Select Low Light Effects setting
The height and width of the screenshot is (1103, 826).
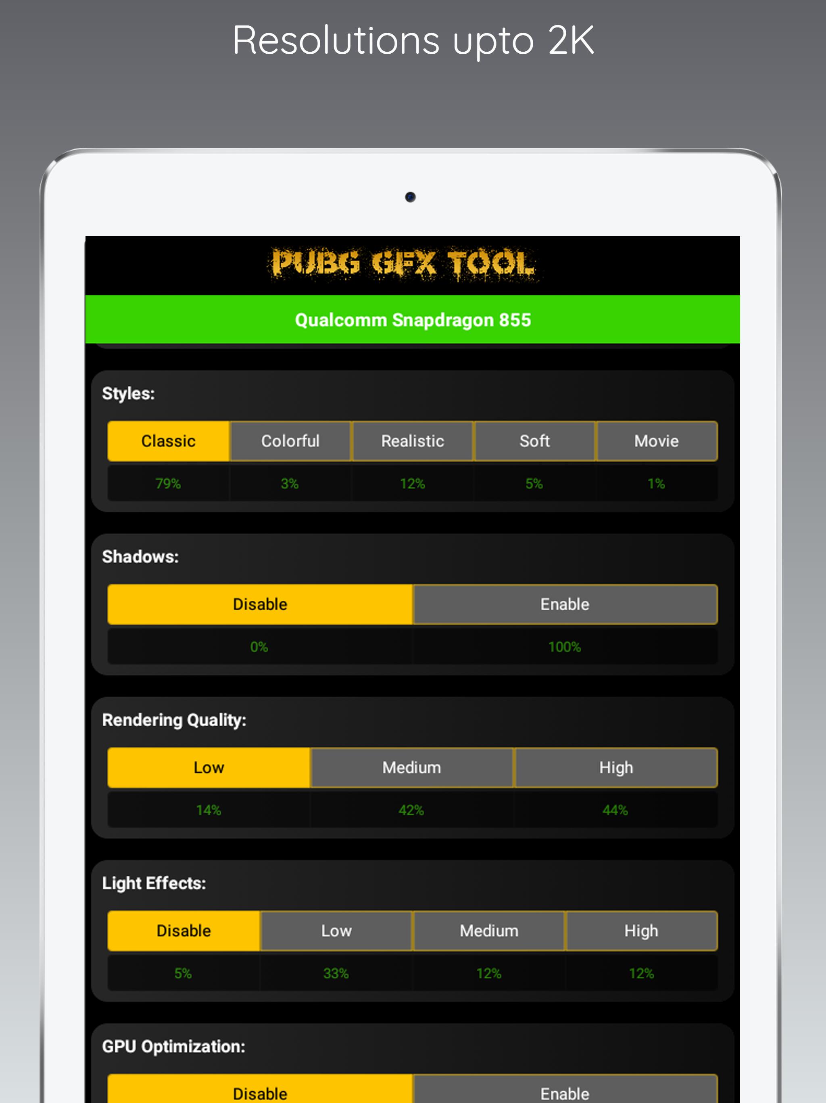pyautogui.click(x=337, y=931)
